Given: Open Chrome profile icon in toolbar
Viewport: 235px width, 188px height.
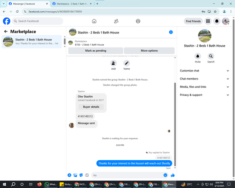Looking at the screenshot, I should (224, 12).
